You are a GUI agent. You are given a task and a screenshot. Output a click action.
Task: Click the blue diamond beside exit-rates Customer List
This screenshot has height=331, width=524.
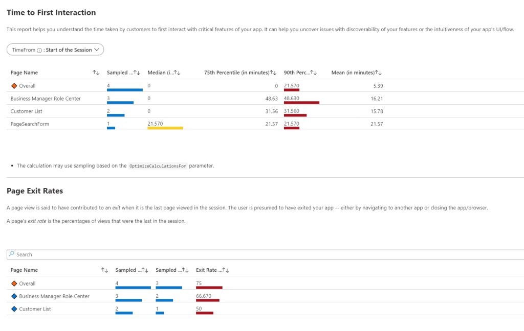click(x=14, y=309)
